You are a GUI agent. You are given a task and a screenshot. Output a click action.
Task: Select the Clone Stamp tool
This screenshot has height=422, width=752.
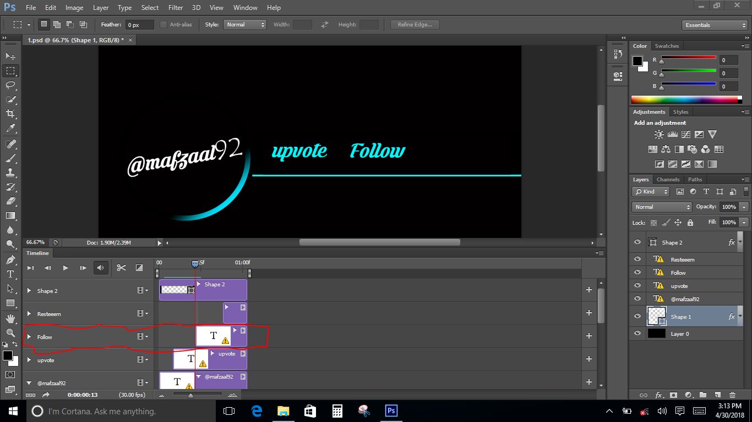point(10,173)
